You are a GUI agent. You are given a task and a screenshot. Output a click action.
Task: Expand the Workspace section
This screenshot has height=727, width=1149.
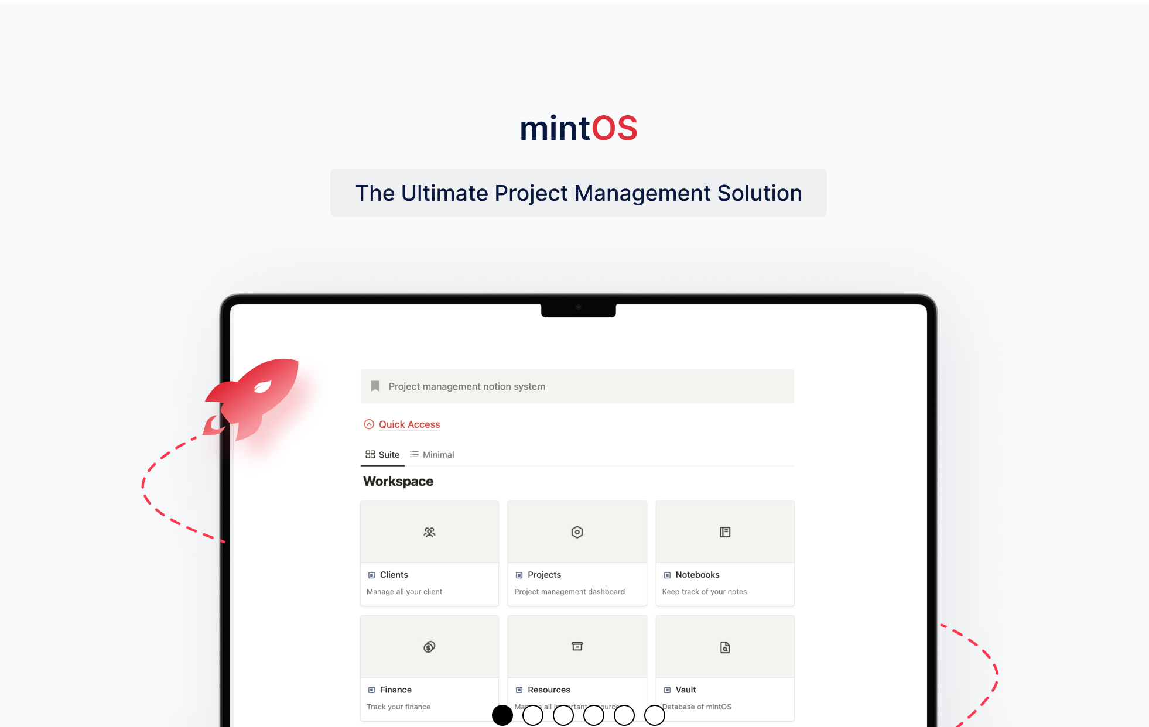(x=398, y=480)
